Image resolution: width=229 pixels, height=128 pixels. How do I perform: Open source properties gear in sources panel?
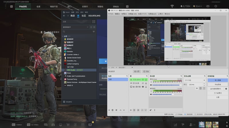coord(138,110)
